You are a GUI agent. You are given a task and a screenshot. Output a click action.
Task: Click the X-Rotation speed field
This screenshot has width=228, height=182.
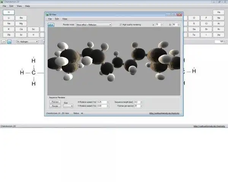tap(102, 102)
